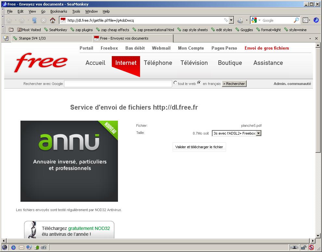Image resolution: width=322 pixels, height=252 pixels.
Task: Click the 'Rechercher avec Google' text field
Action: (x=118, y=84)
